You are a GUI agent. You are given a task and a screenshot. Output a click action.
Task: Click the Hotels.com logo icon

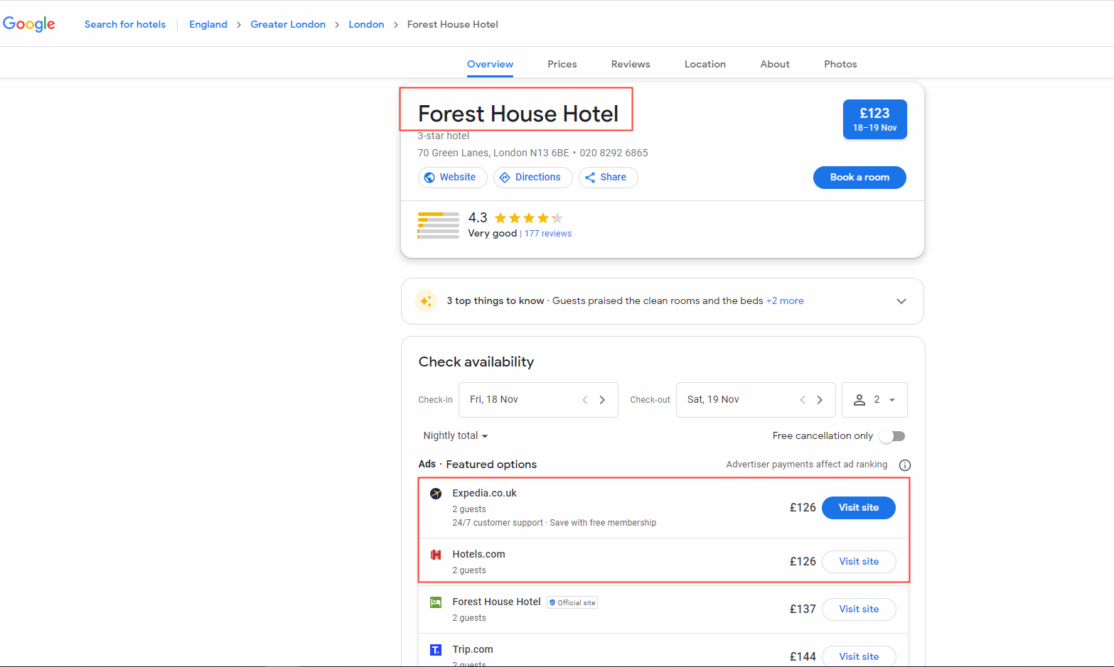point(436,555)
